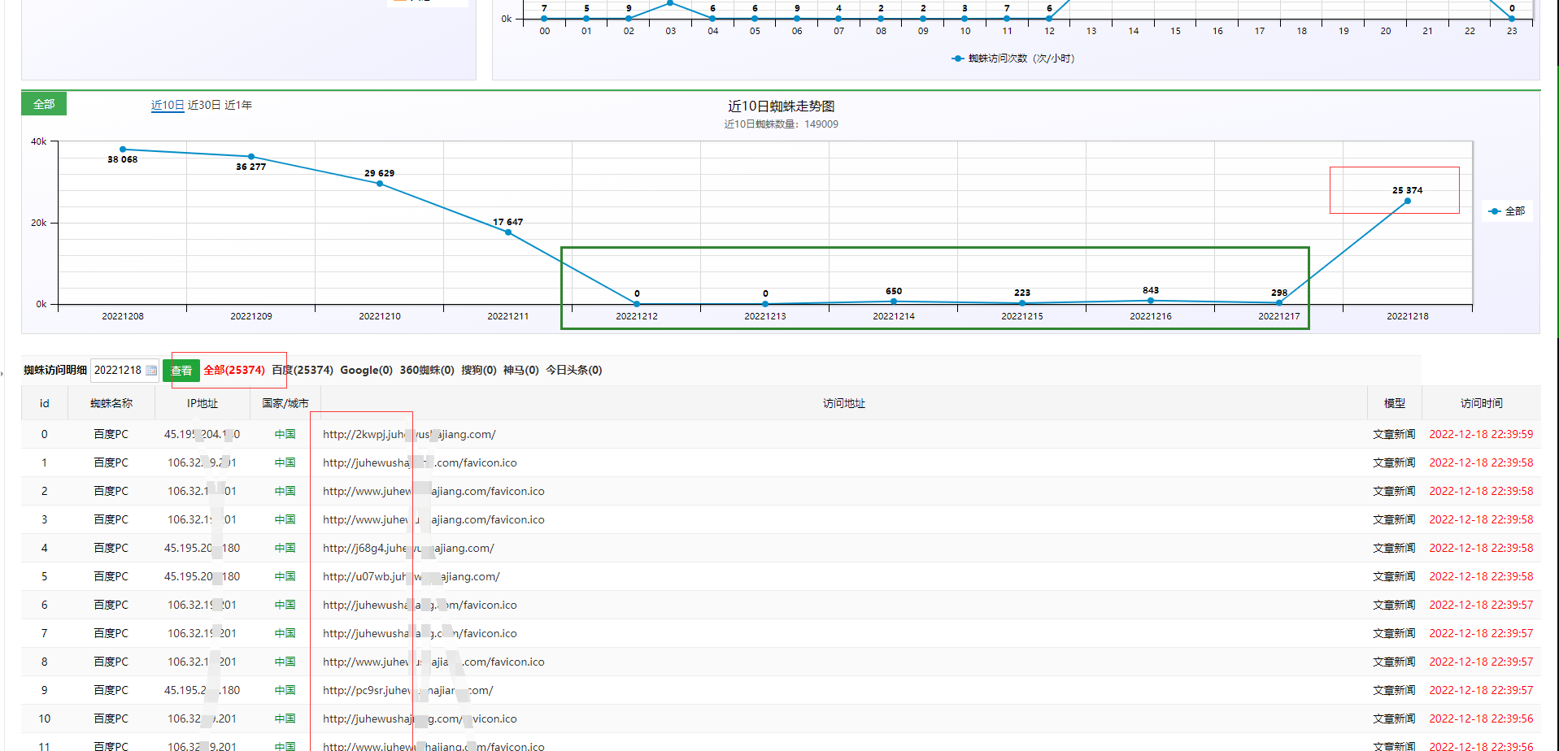Click the green 查看 button

[x=181, y=371]
